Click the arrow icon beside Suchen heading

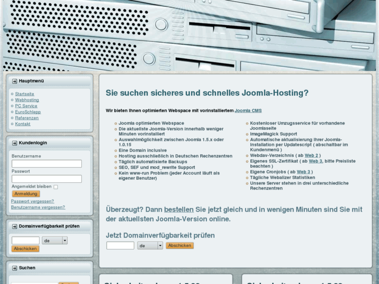(15, 268)
